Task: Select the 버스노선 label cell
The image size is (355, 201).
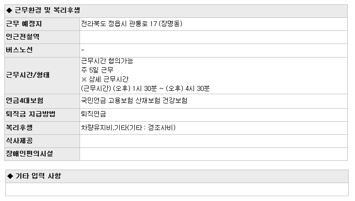Action: tap(42, 50)
